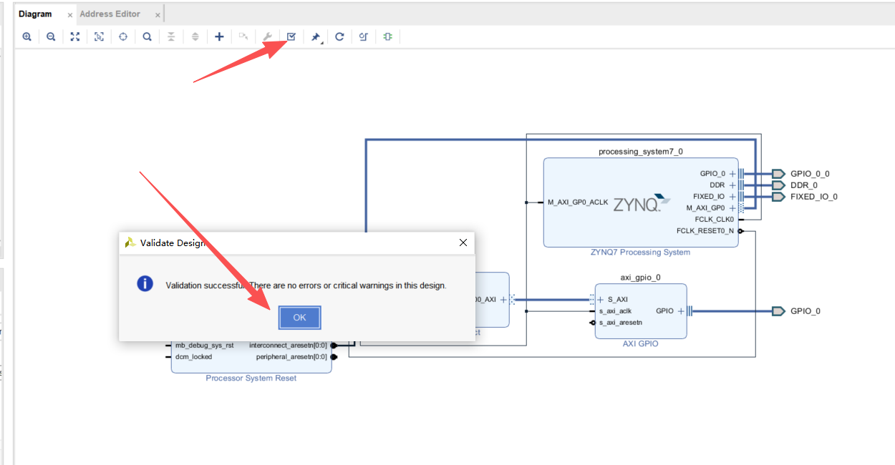Click the Make External icon

click(x=243, y=36)
